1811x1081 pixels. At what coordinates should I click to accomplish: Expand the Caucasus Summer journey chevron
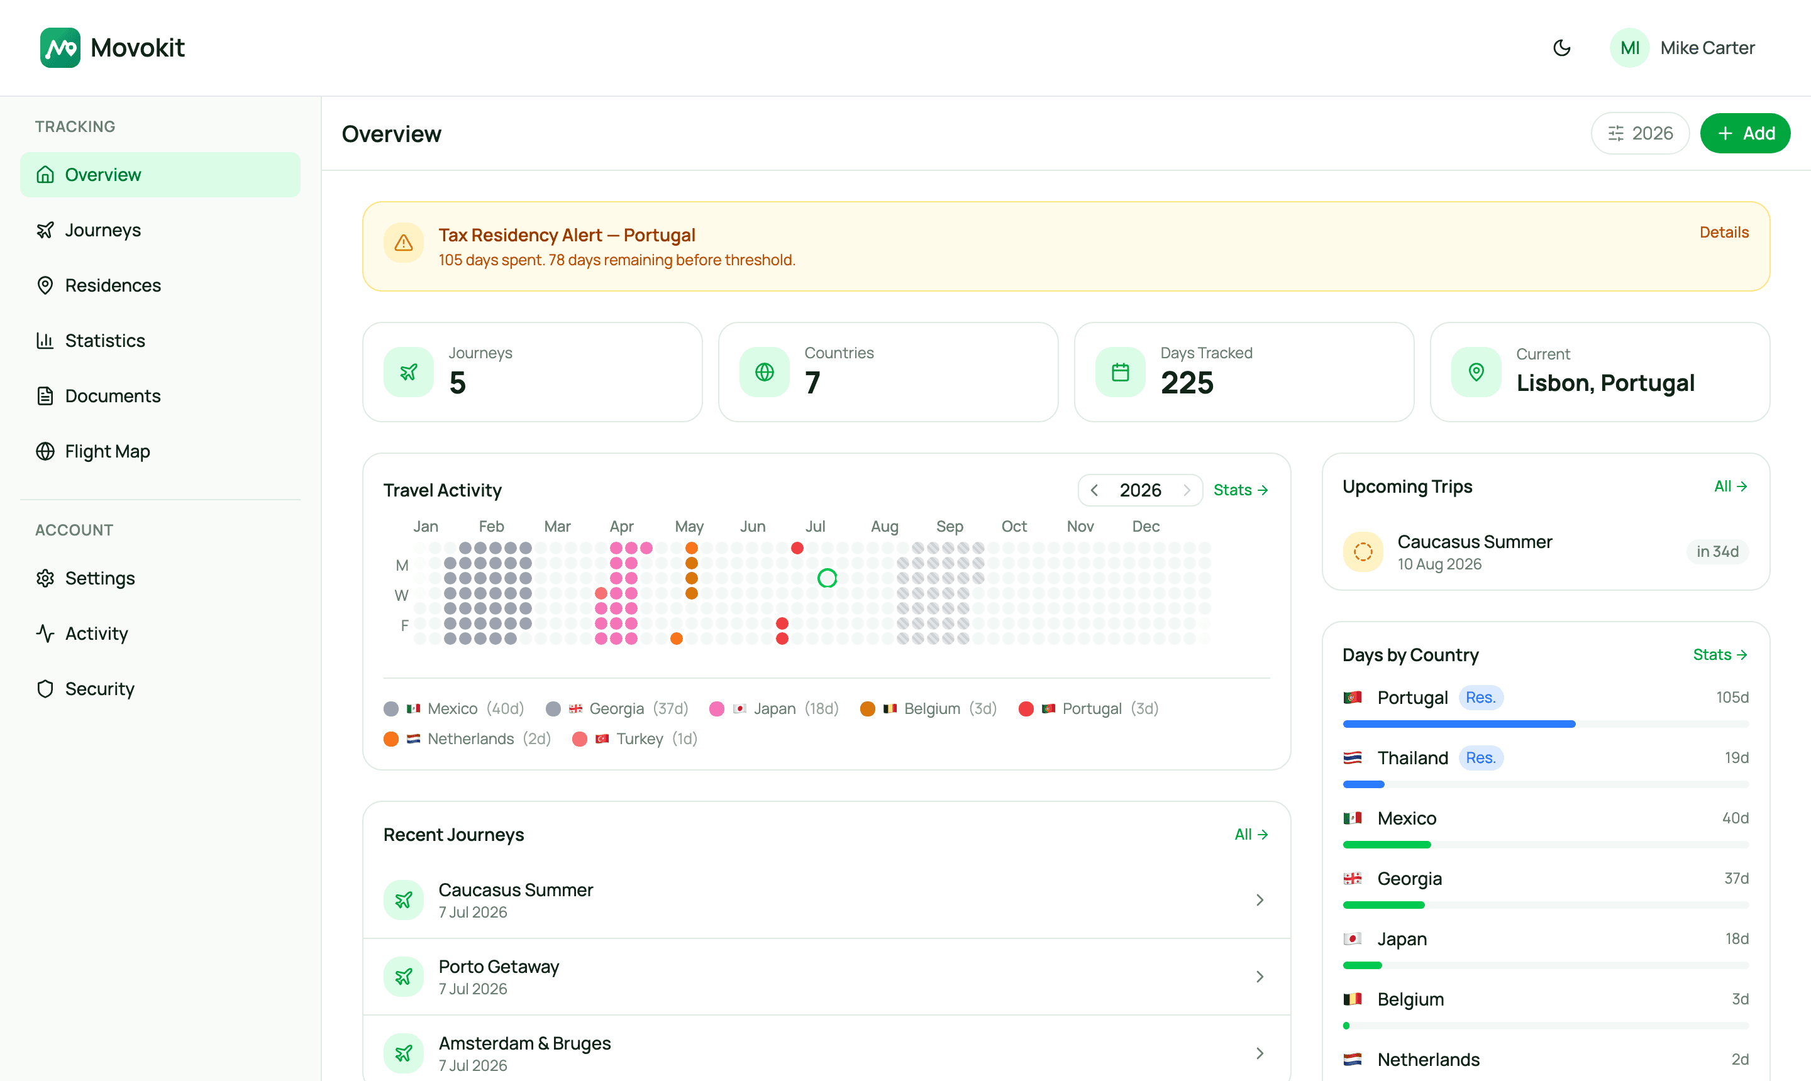(1260, 901)
